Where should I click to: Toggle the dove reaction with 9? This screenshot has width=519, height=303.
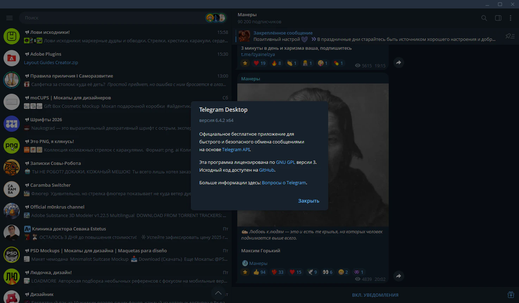(x=312, y=272)
